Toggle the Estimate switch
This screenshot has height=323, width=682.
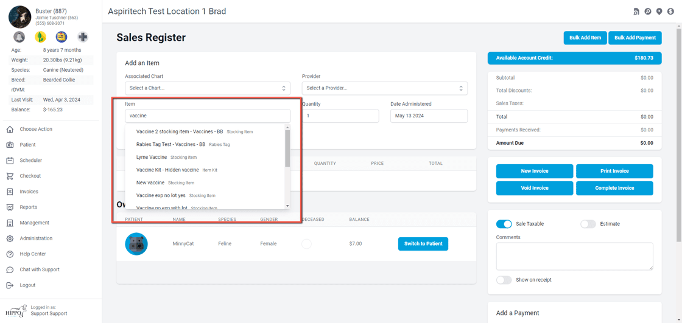pyautogui.click(x=588, y=224)
